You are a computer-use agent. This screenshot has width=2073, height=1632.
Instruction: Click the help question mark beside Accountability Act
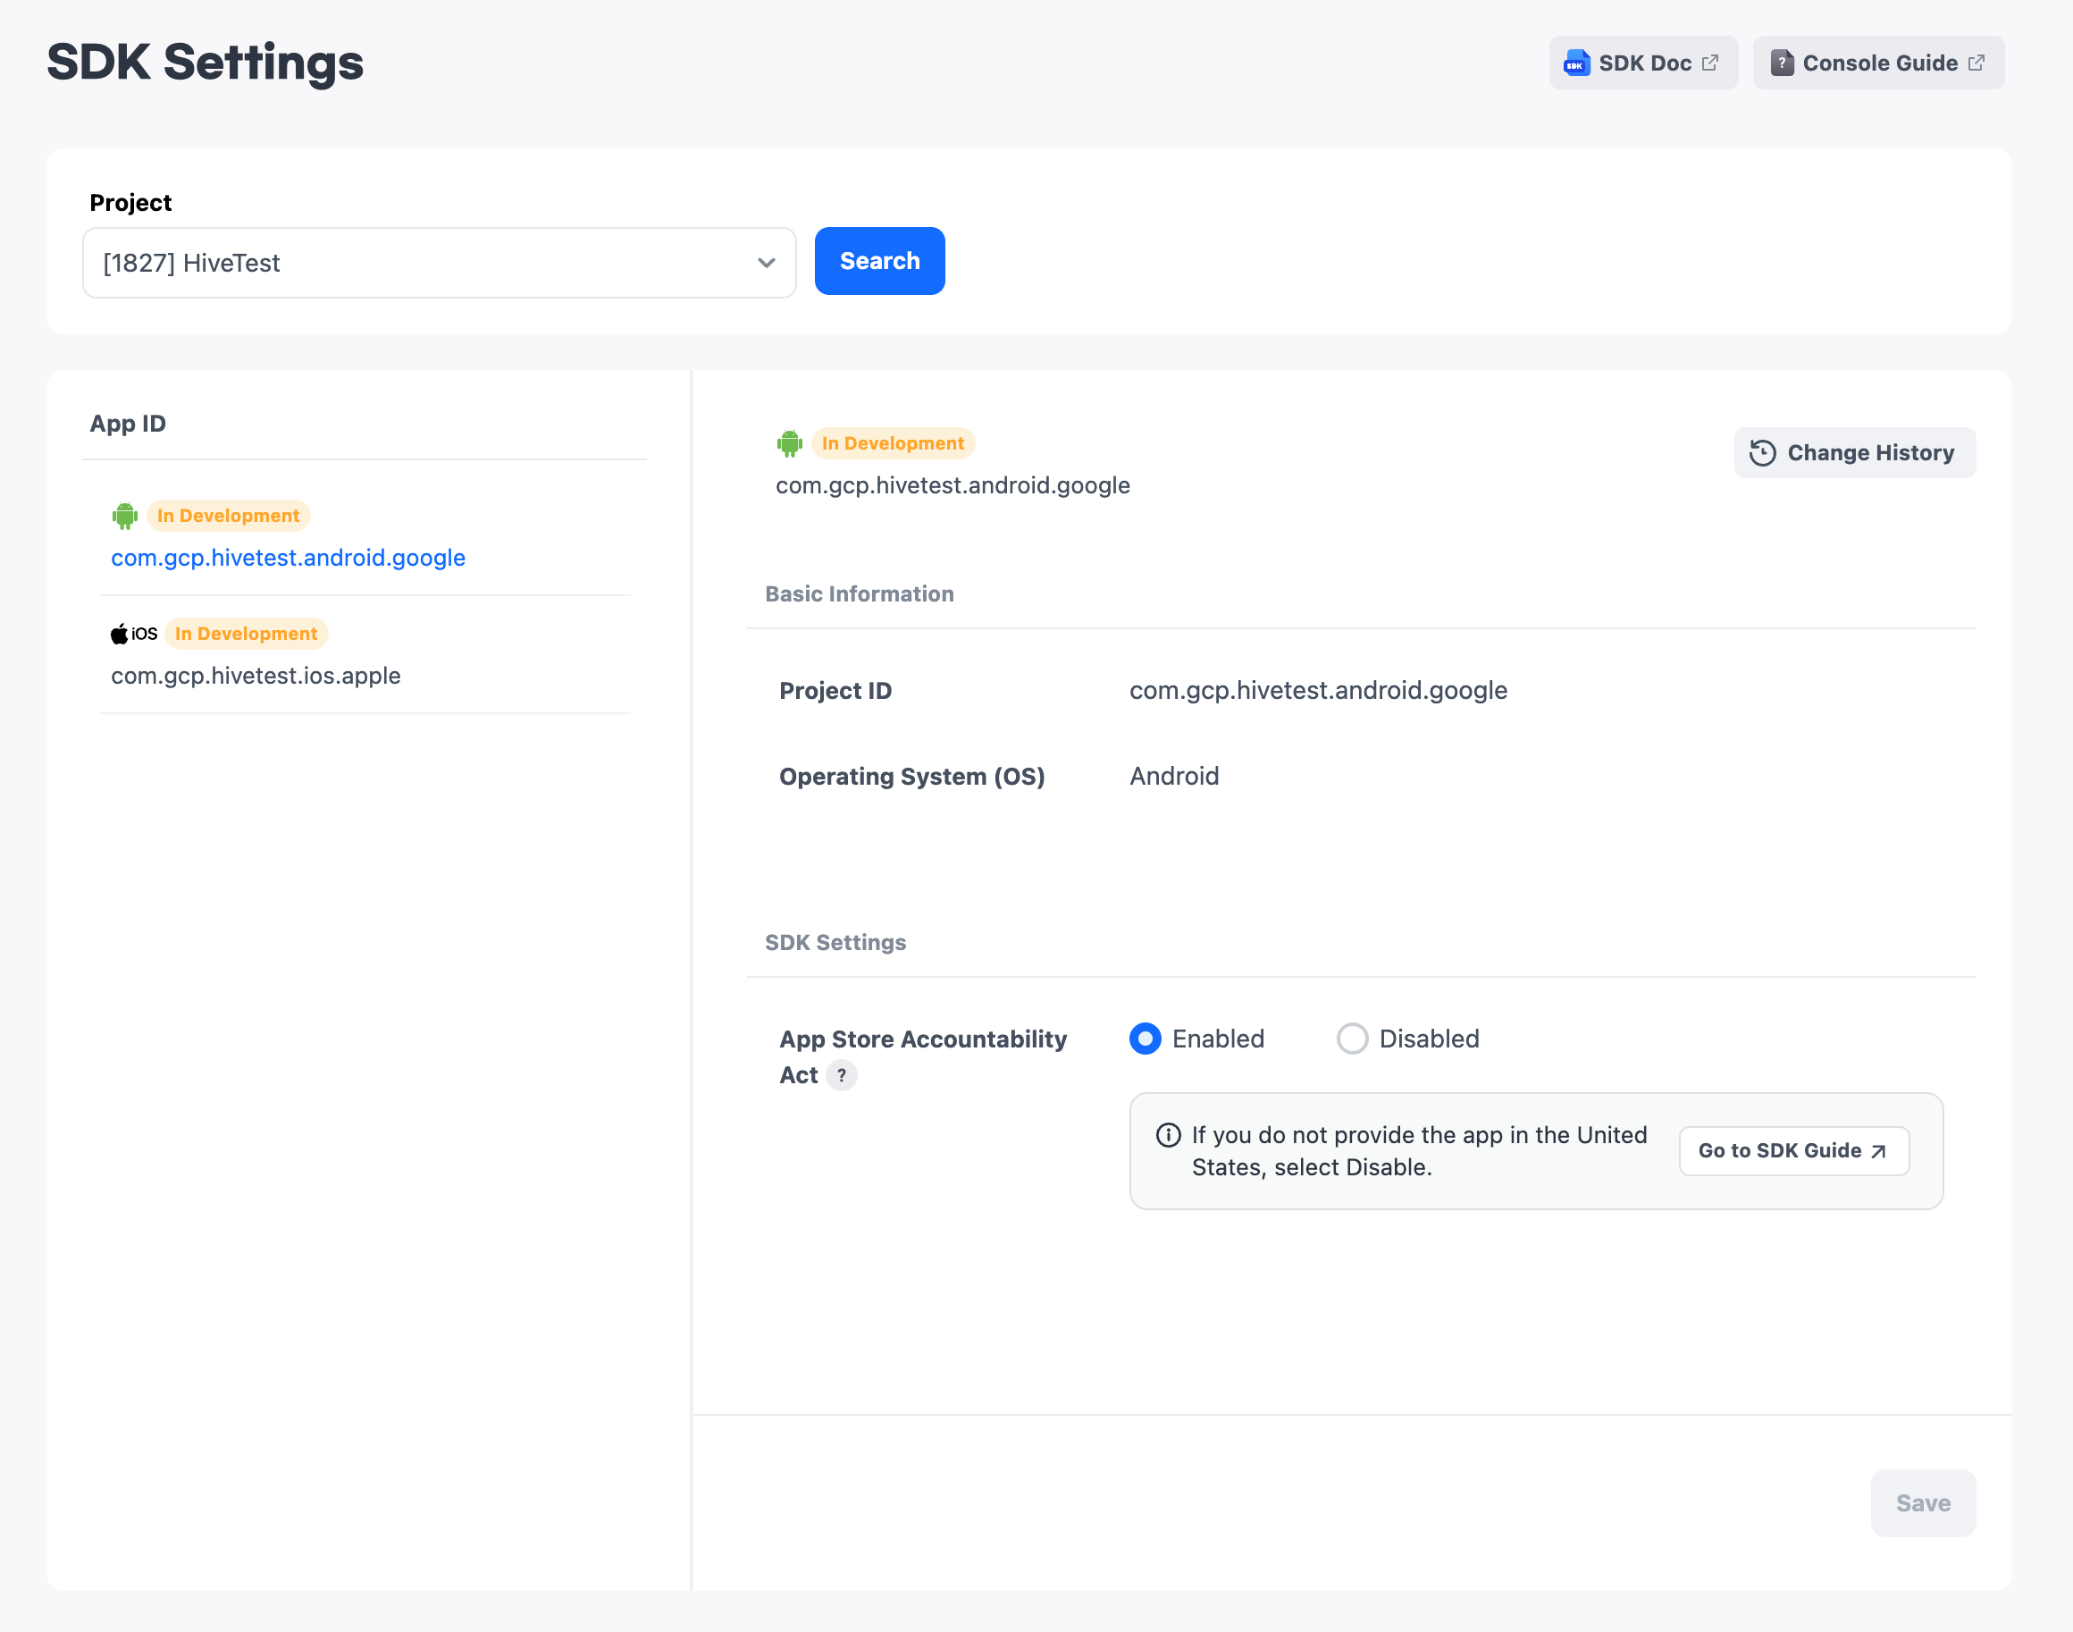point(841,1075)
